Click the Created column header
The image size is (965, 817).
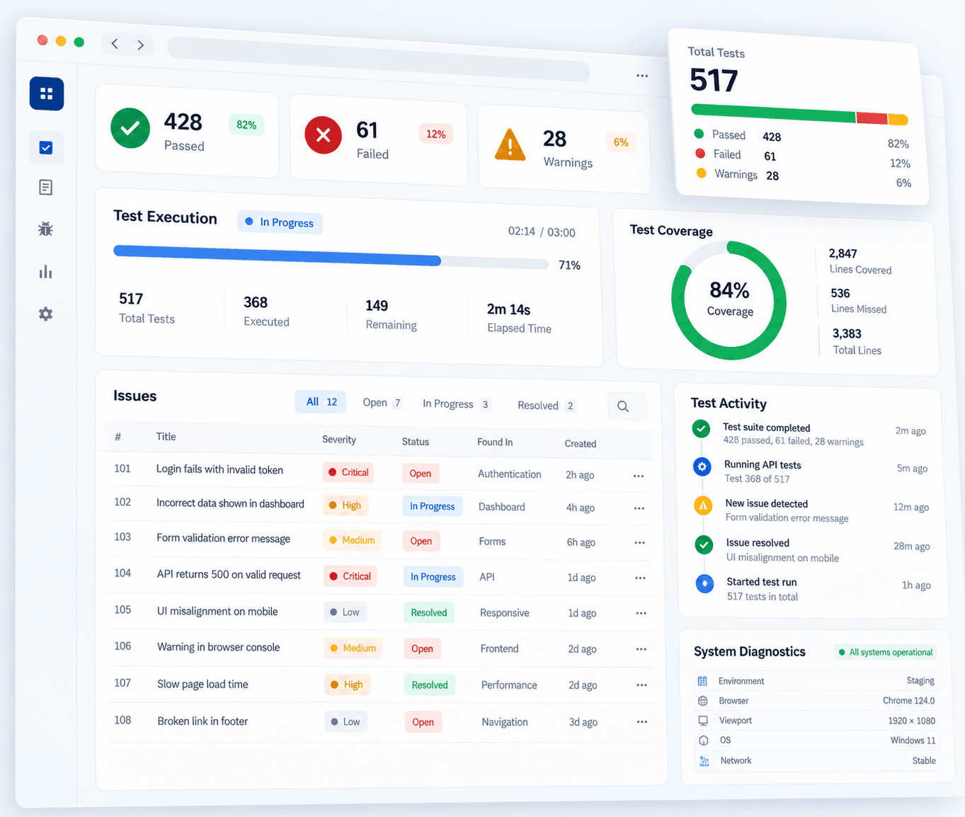[x=581, y=444]
